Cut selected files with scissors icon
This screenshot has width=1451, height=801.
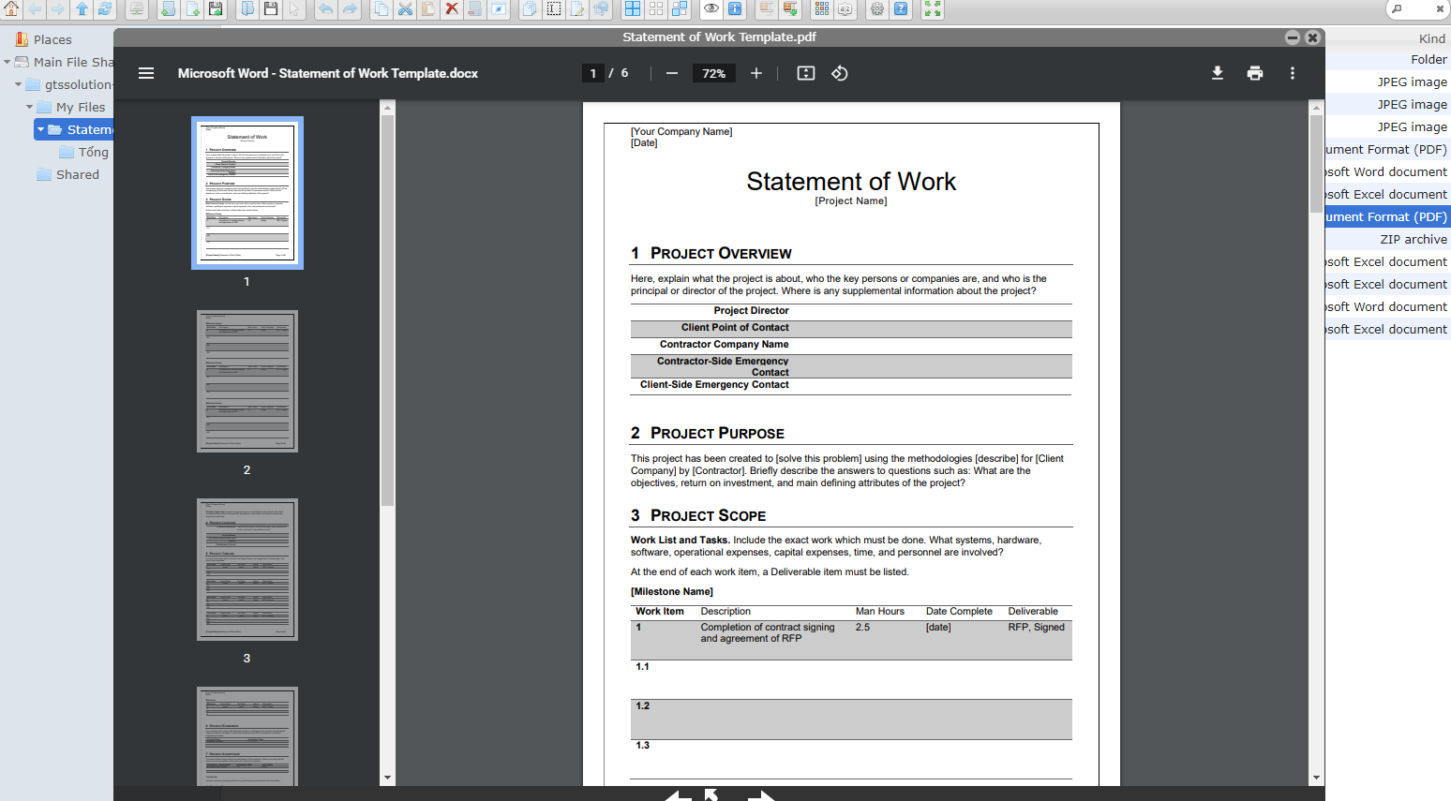[x=405, y=9]
